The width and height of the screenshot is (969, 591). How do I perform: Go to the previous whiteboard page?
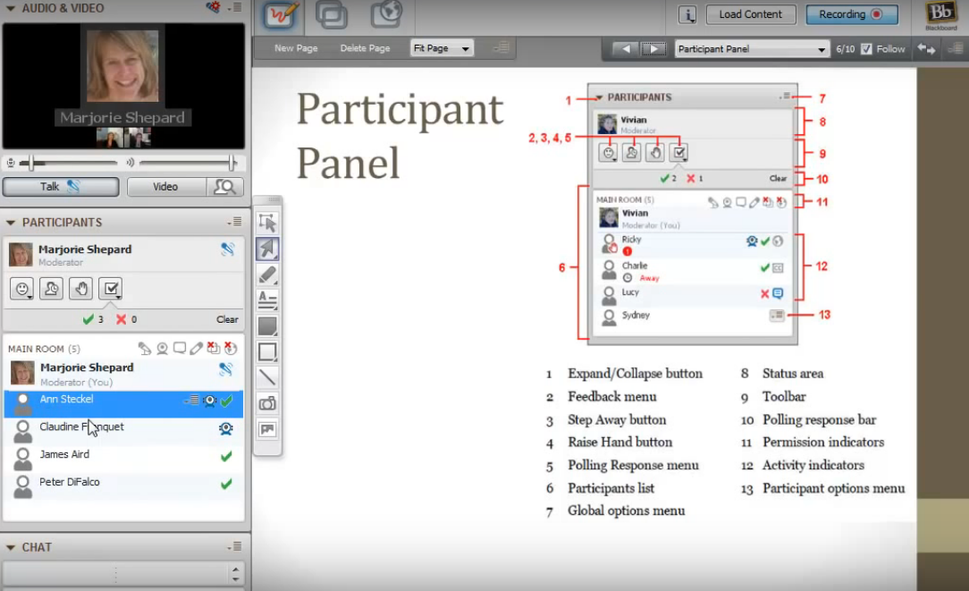[x=626, y=49]
